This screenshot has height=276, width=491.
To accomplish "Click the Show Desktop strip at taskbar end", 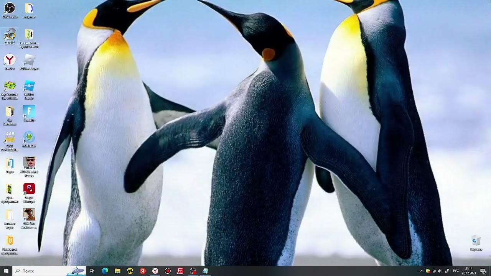I will 490,271.
